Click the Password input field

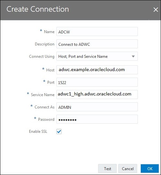click(97, 119)
